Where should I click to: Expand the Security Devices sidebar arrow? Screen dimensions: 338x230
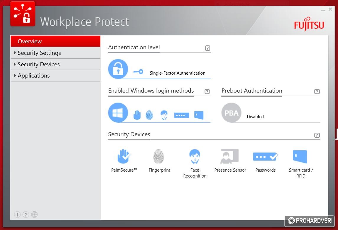click(15, 64)
